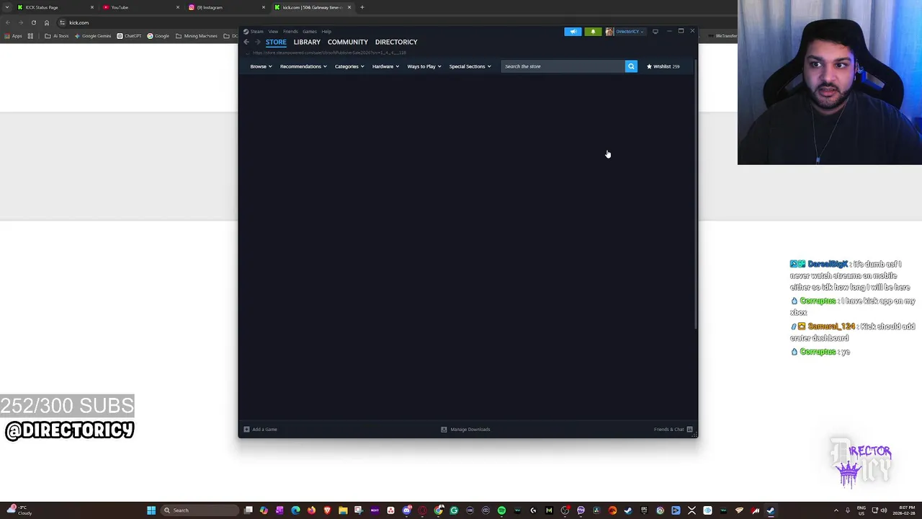The width and height of the screenshot is (922, 519).
Task: Switch to the LIBRARY tab
Action: coord(307,42)
